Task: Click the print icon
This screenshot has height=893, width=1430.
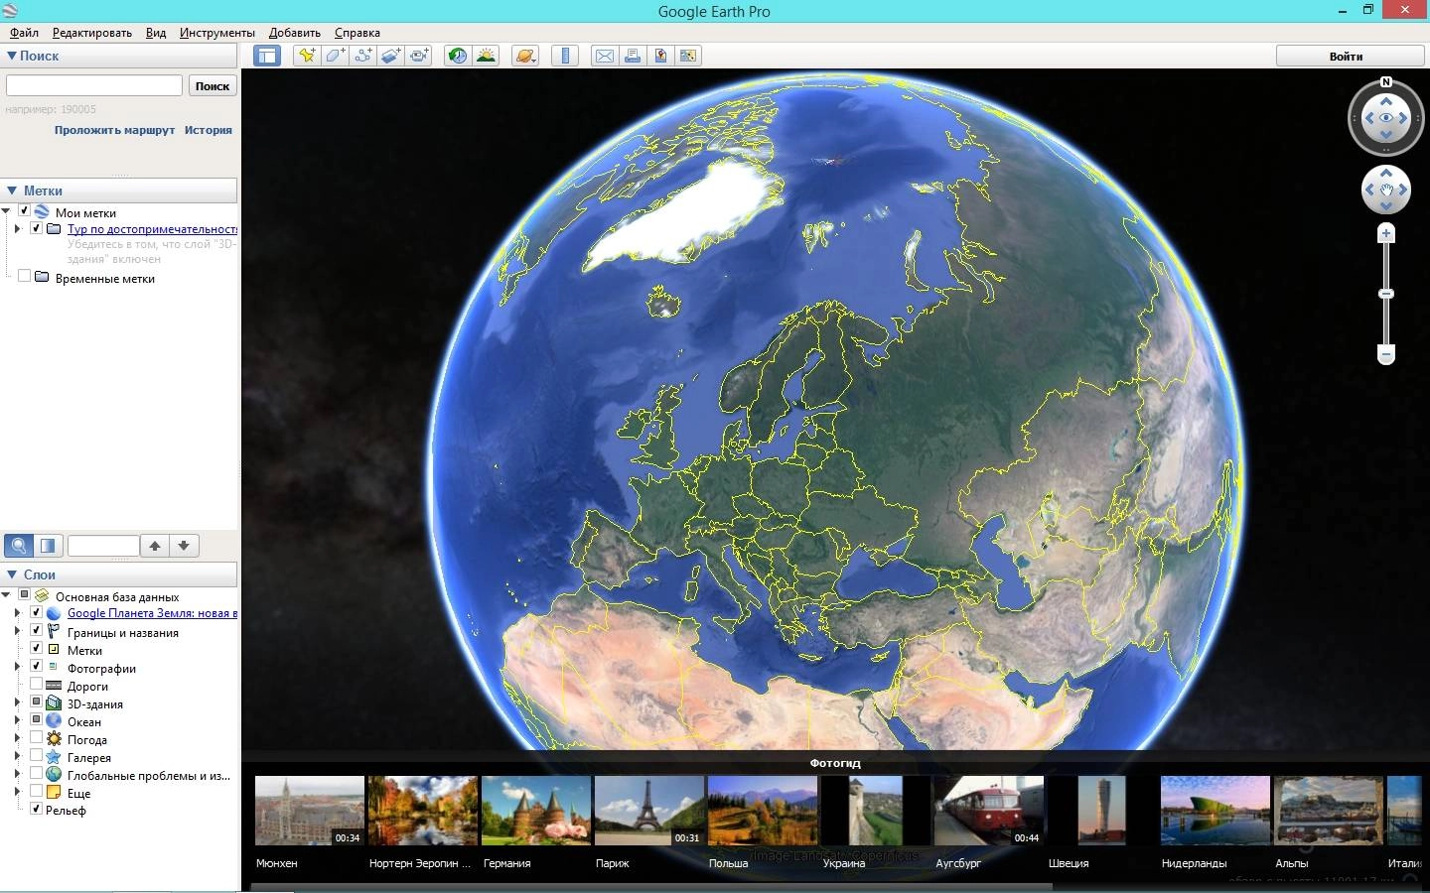Action: 632,56
